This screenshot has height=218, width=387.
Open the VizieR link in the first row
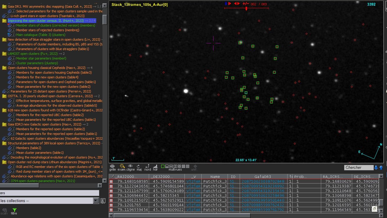tap(193, 181)
